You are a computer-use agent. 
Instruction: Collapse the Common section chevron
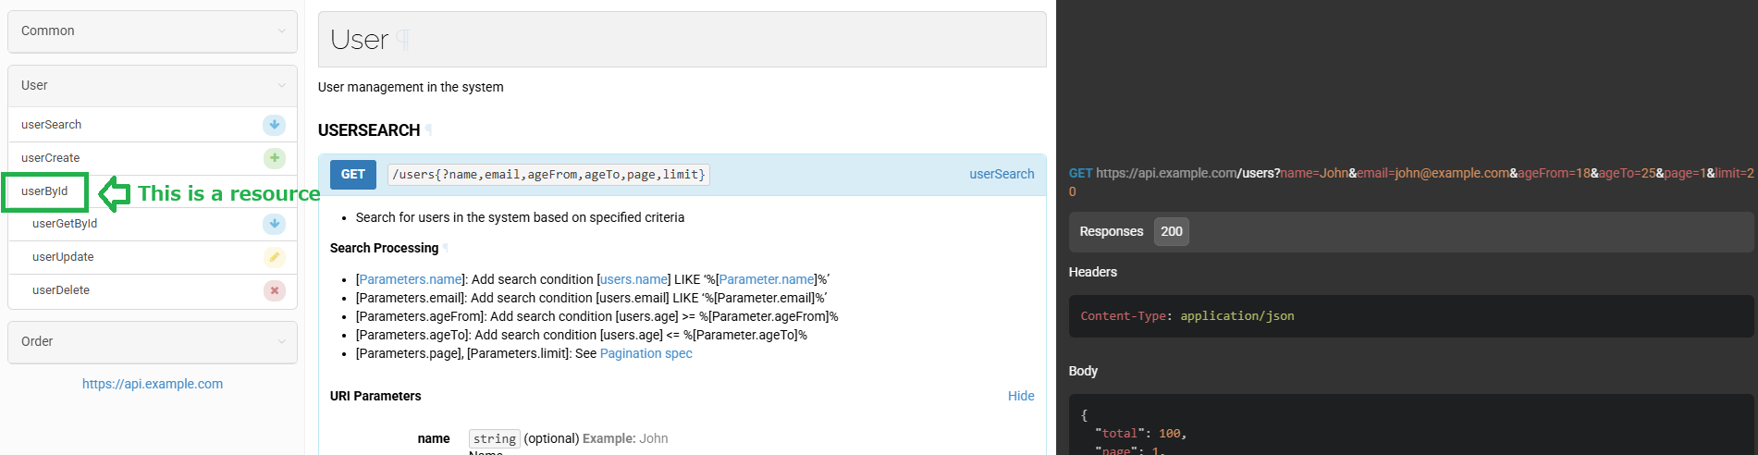[281, 31]
